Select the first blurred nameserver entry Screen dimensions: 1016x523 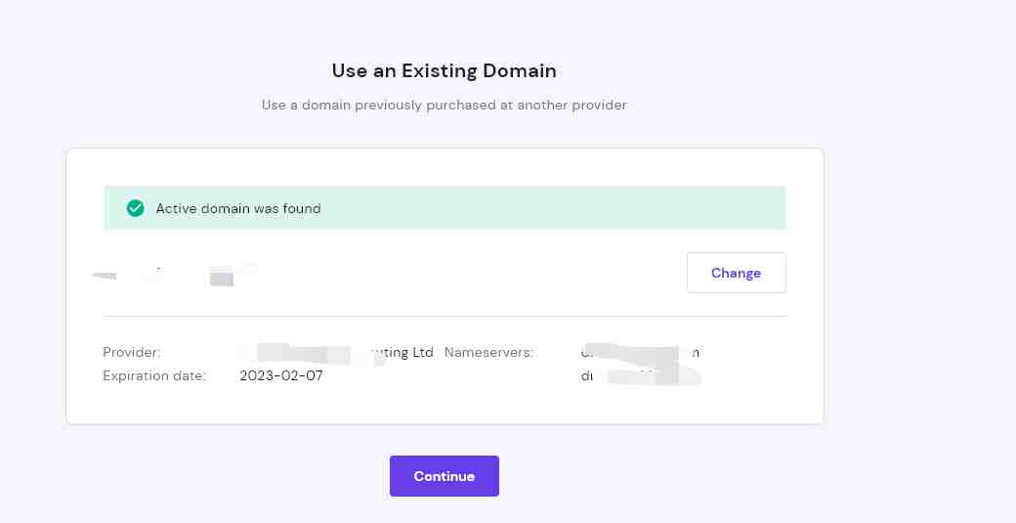click(640, 353)
